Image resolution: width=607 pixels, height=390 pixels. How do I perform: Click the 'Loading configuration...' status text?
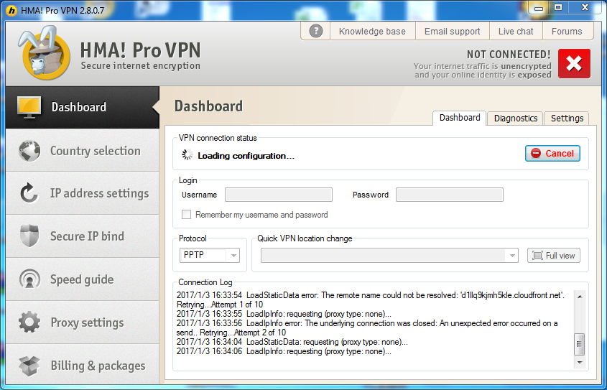point(246,156)
